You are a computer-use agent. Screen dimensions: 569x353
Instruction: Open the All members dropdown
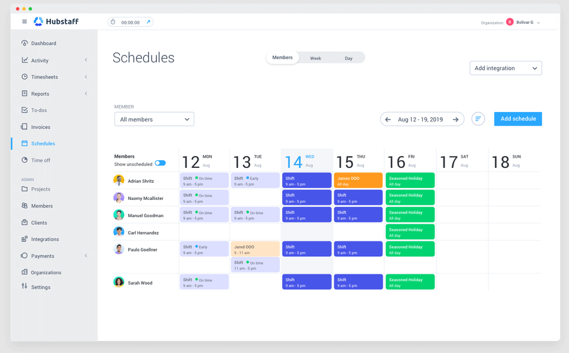pos(154,119)
